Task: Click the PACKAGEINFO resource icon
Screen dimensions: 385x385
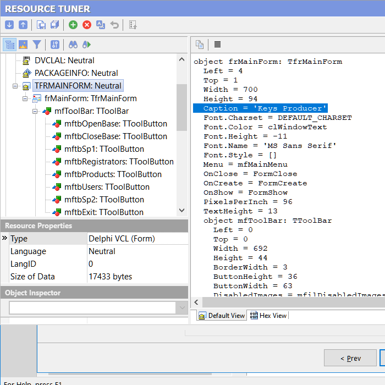Action: pyautogui.click(x=26, y=73)
